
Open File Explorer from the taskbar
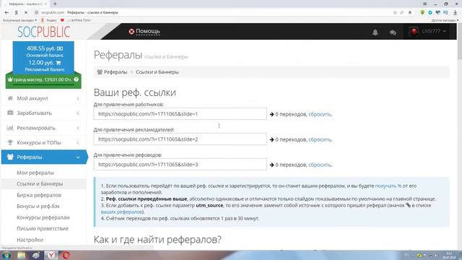[x=21, y=255]
